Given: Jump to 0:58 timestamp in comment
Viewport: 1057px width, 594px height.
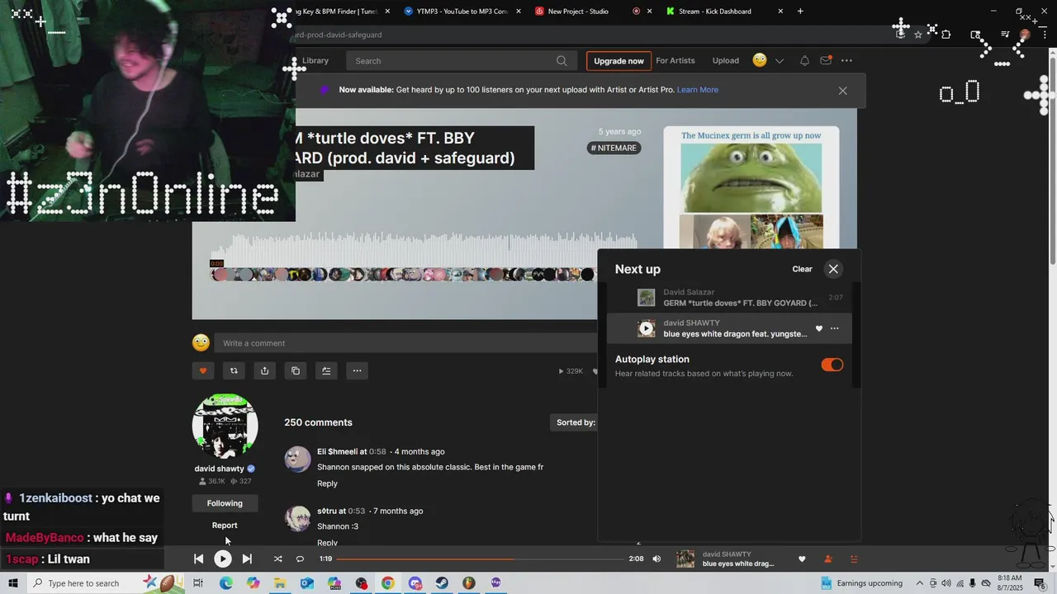Looking at the screenshot, I should coord(377,451).
